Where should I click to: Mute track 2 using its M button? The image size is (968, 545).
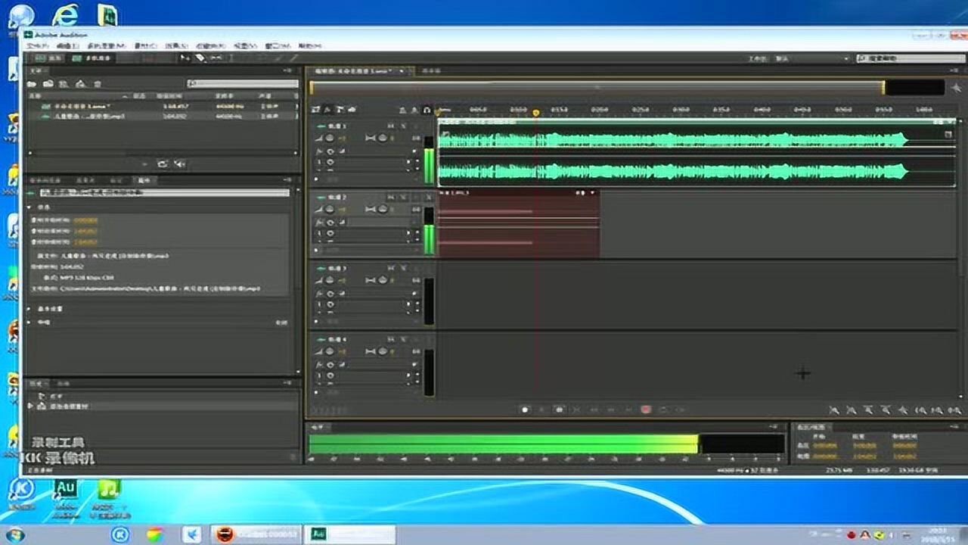tap(390, 197)
